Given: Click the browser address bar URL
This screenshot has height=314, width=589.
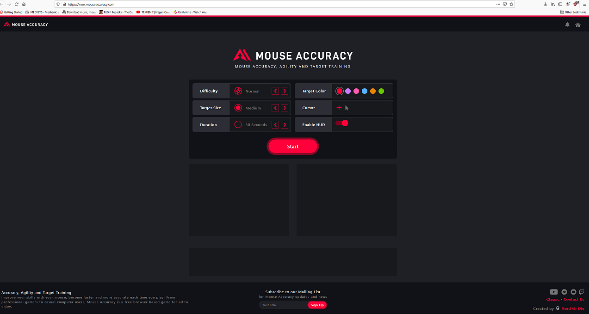Looking at the screenshot, I should [x=91, y=4].
